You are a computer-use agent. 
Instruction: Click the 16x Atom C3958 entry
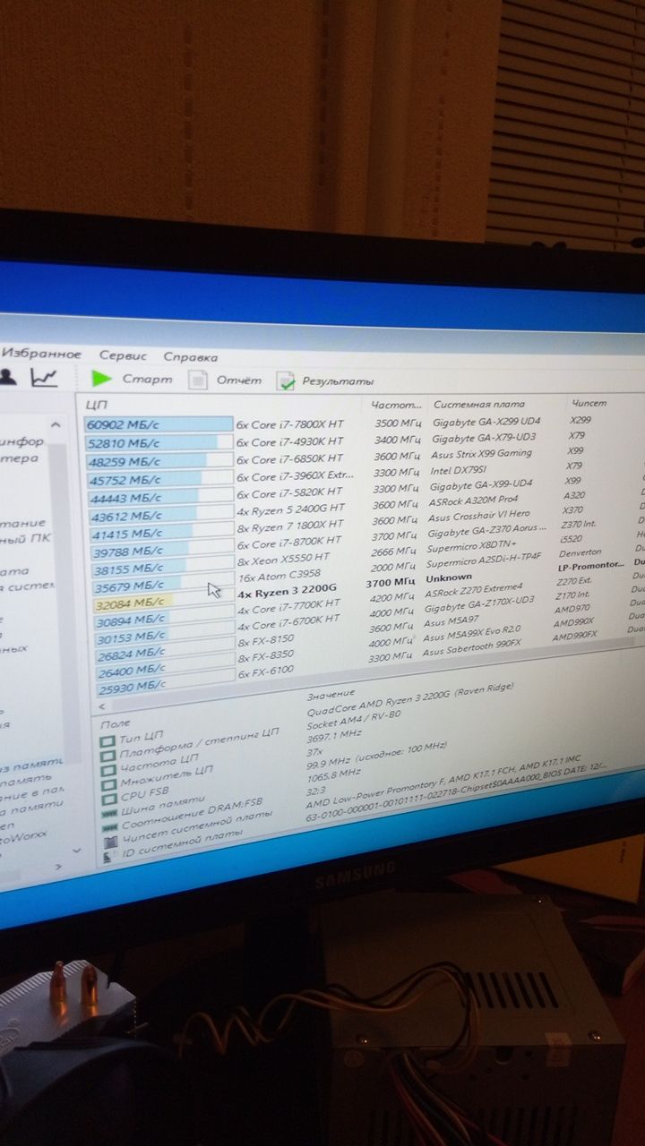279,577
